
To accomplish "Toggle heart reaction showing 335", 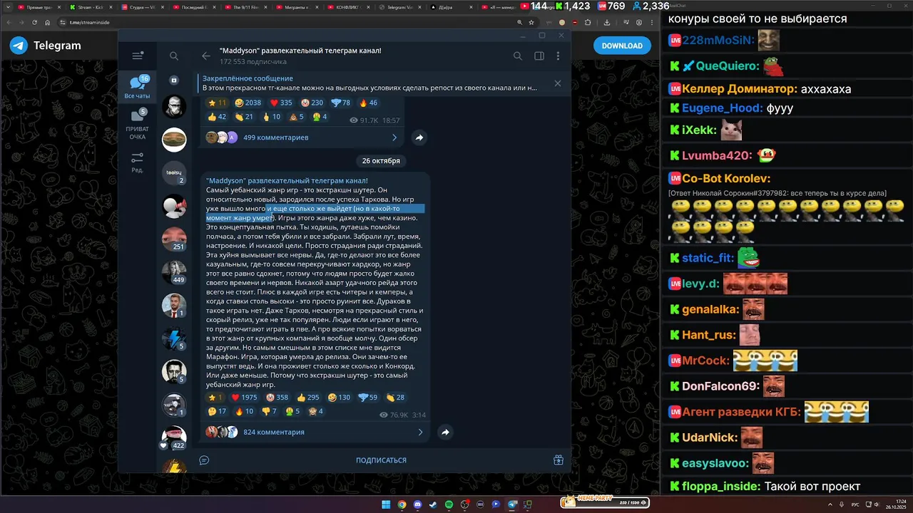I will coord(282,103).
